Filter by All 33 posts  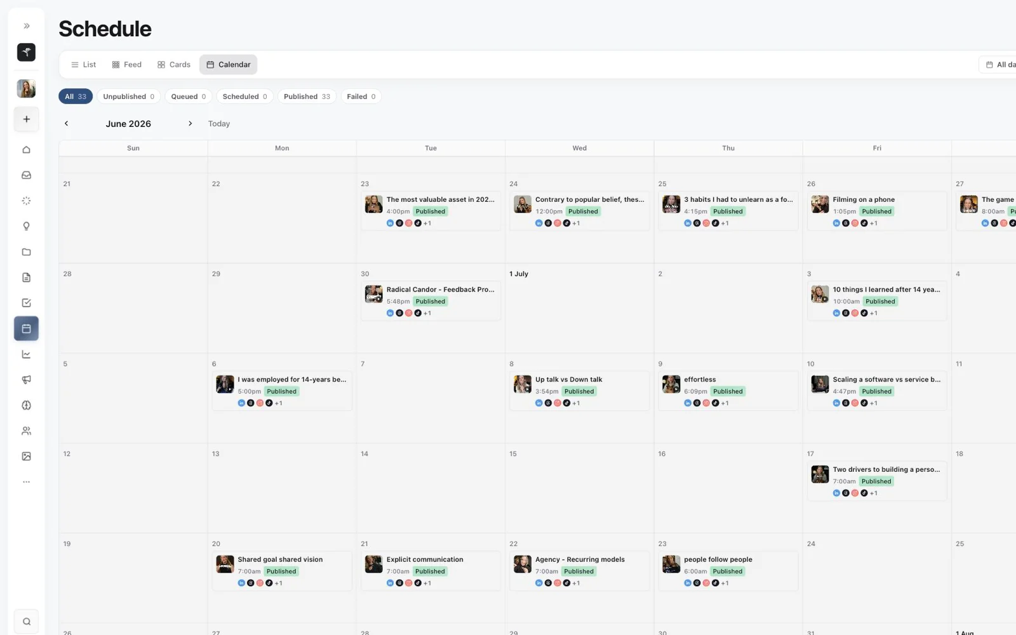76,97
